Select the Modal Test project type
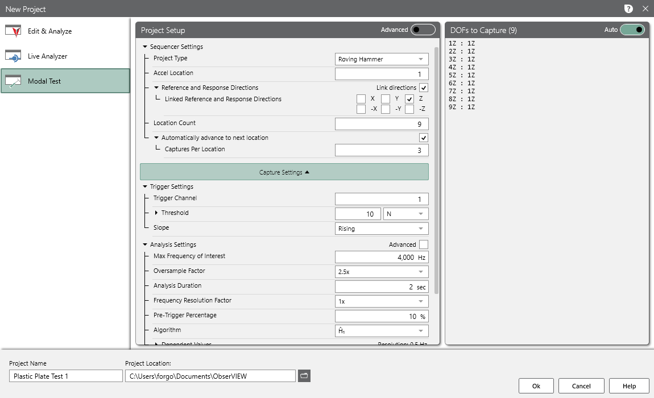Viewport: 654px width, 398px height. point(65,81)
